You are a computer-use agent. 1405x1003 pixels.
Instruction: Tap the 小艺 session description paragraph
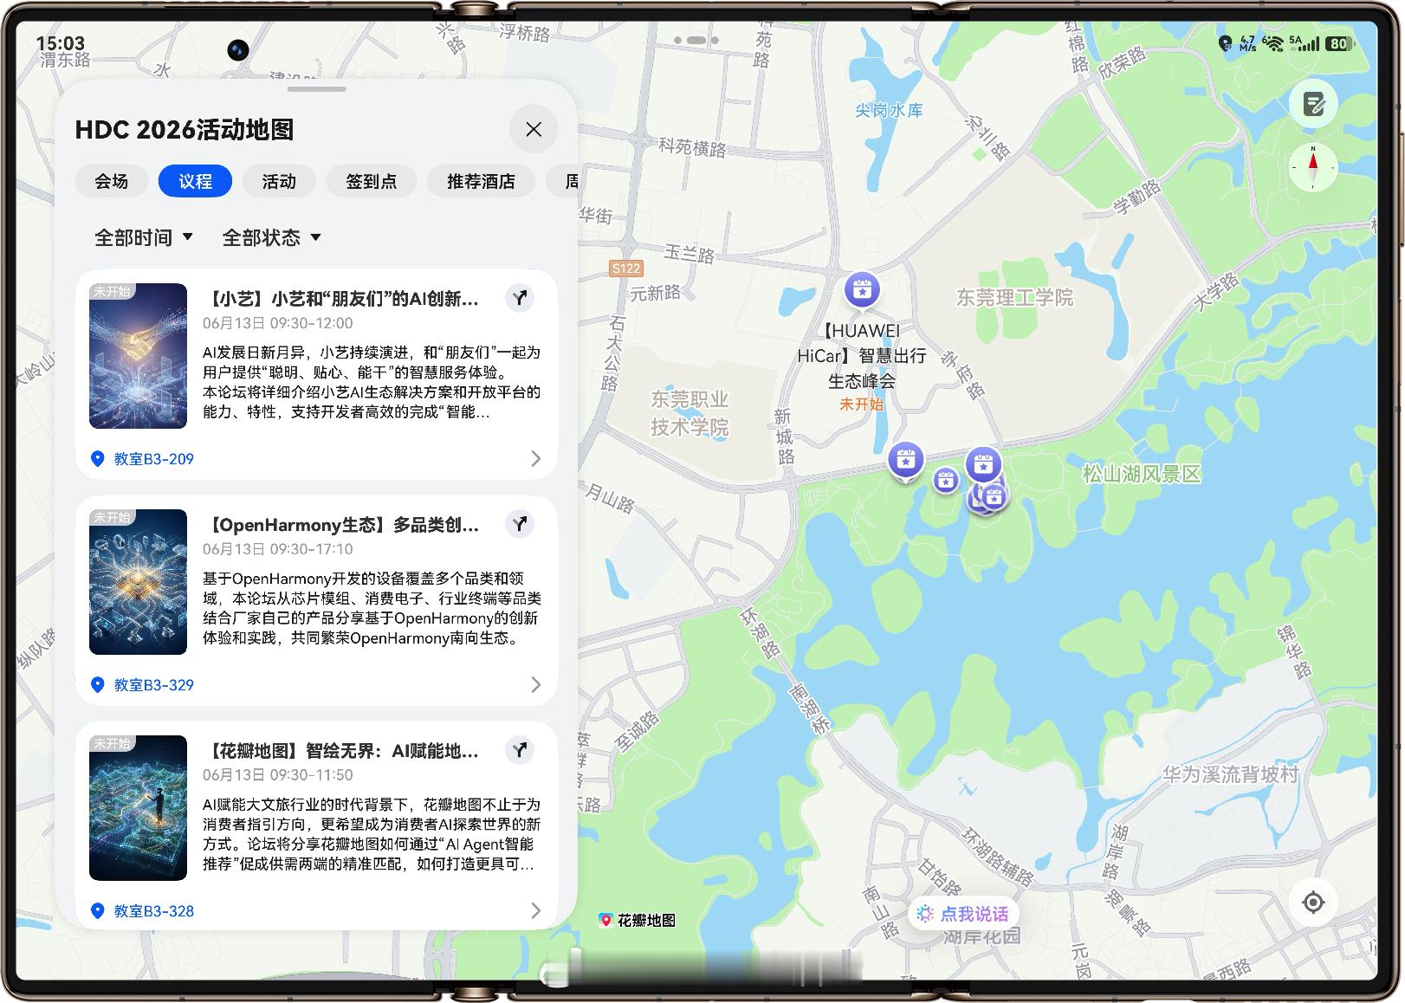point(372,382)
